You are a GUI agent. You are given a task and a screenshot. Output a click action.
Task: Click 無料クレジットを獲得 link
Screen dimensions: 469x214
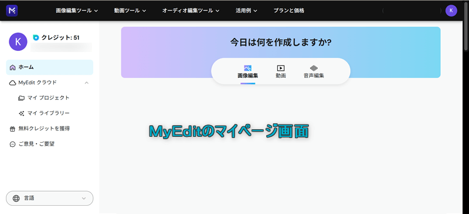[x=44, y=129]
